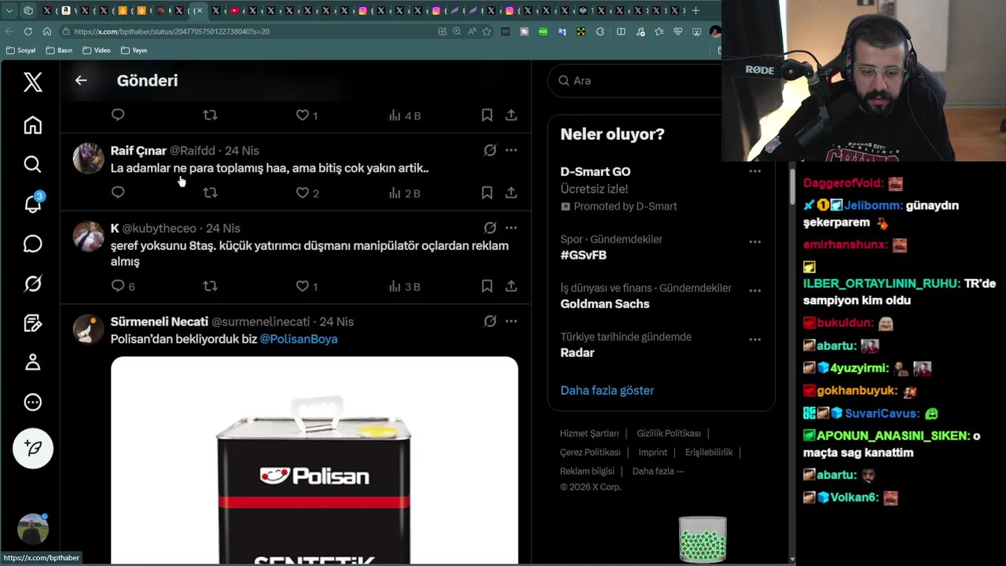Like the kubytheceo post
This screenshot has height=566, width=1006.
click(x=307, y=286)
